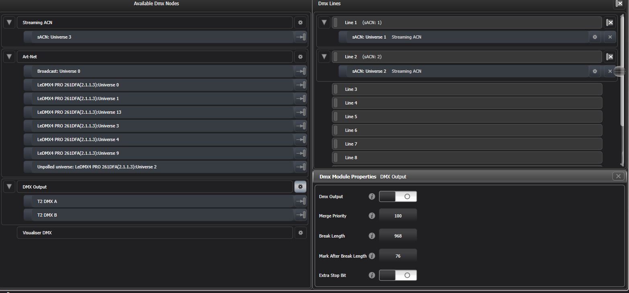The width and height of the screenshot is (629, 293).
Task: Assign T2 DMX B arrow icon
Action: coord(301,215)
